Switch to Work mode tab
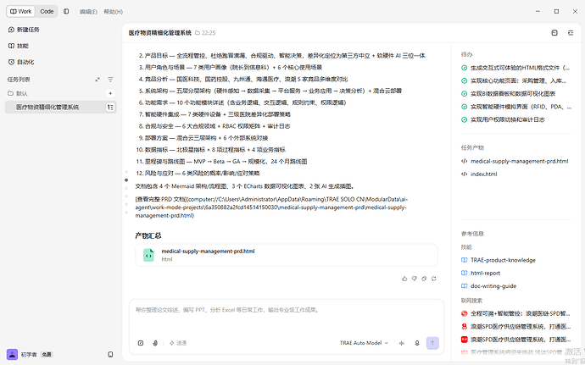The image size is (585, 365). coord(20,12)
